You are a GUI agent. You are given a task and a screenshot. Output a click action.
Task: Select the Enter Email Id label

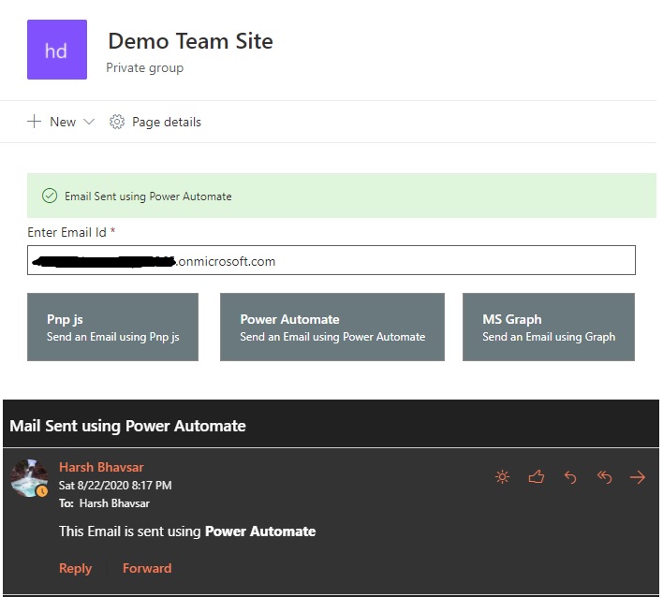[66, 232]
